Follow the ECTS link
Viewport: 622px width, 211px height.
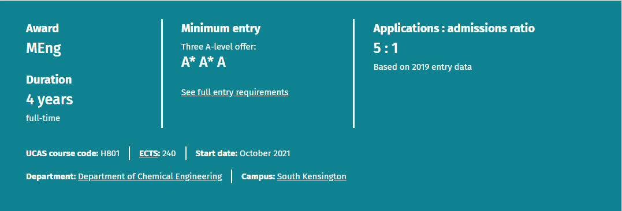[x=149, y=153]
